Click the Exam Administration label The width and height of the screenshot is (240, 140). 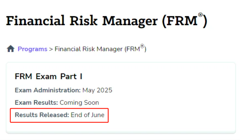47,90
